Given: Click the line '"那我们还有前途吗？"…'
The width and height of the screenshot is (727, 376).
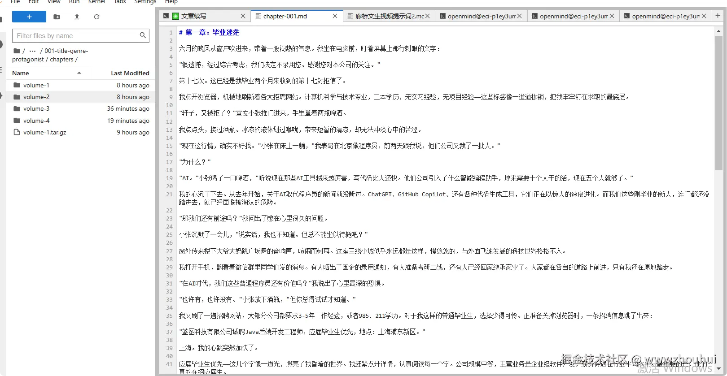Looking at the screenshot, I should [254, 218].
